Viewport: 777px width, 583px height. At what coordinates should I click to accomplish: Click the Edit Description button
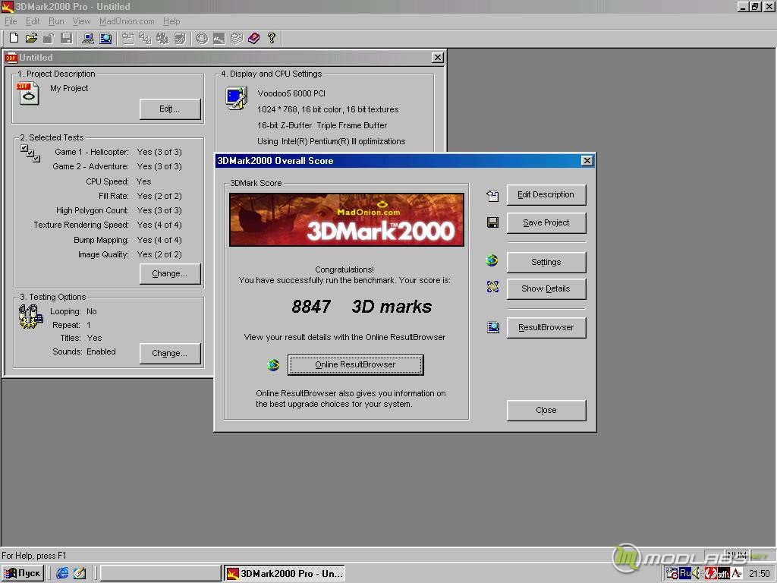(x=546, y=195)
